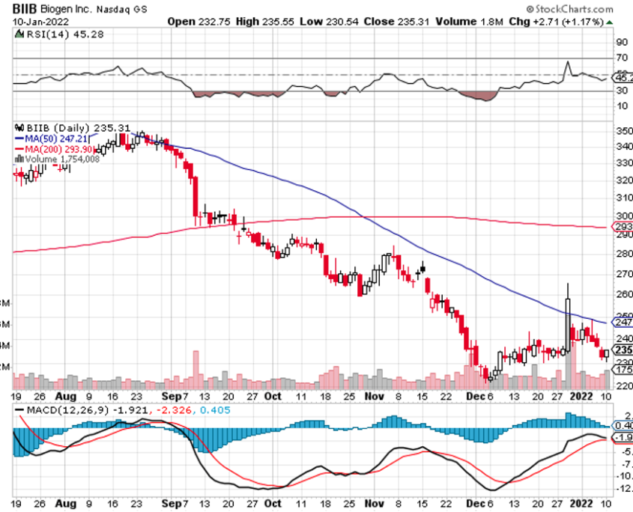Click the Oct label beneath the MACD panel

coord(273,503)
